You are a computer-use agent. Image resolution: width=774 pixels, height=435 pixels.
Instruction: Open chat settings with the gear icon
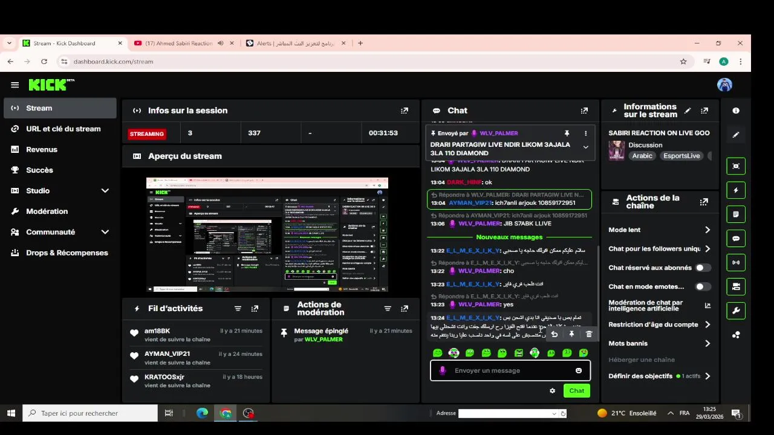(x=552, y=391)
